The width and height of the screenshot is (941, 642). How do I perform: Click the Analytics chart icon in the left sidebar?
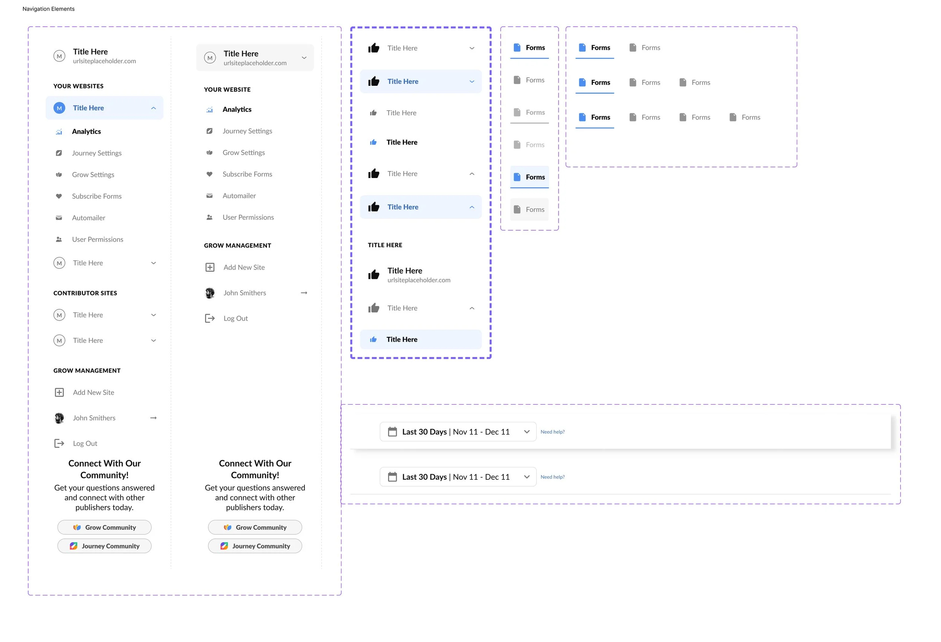point(59,132)
